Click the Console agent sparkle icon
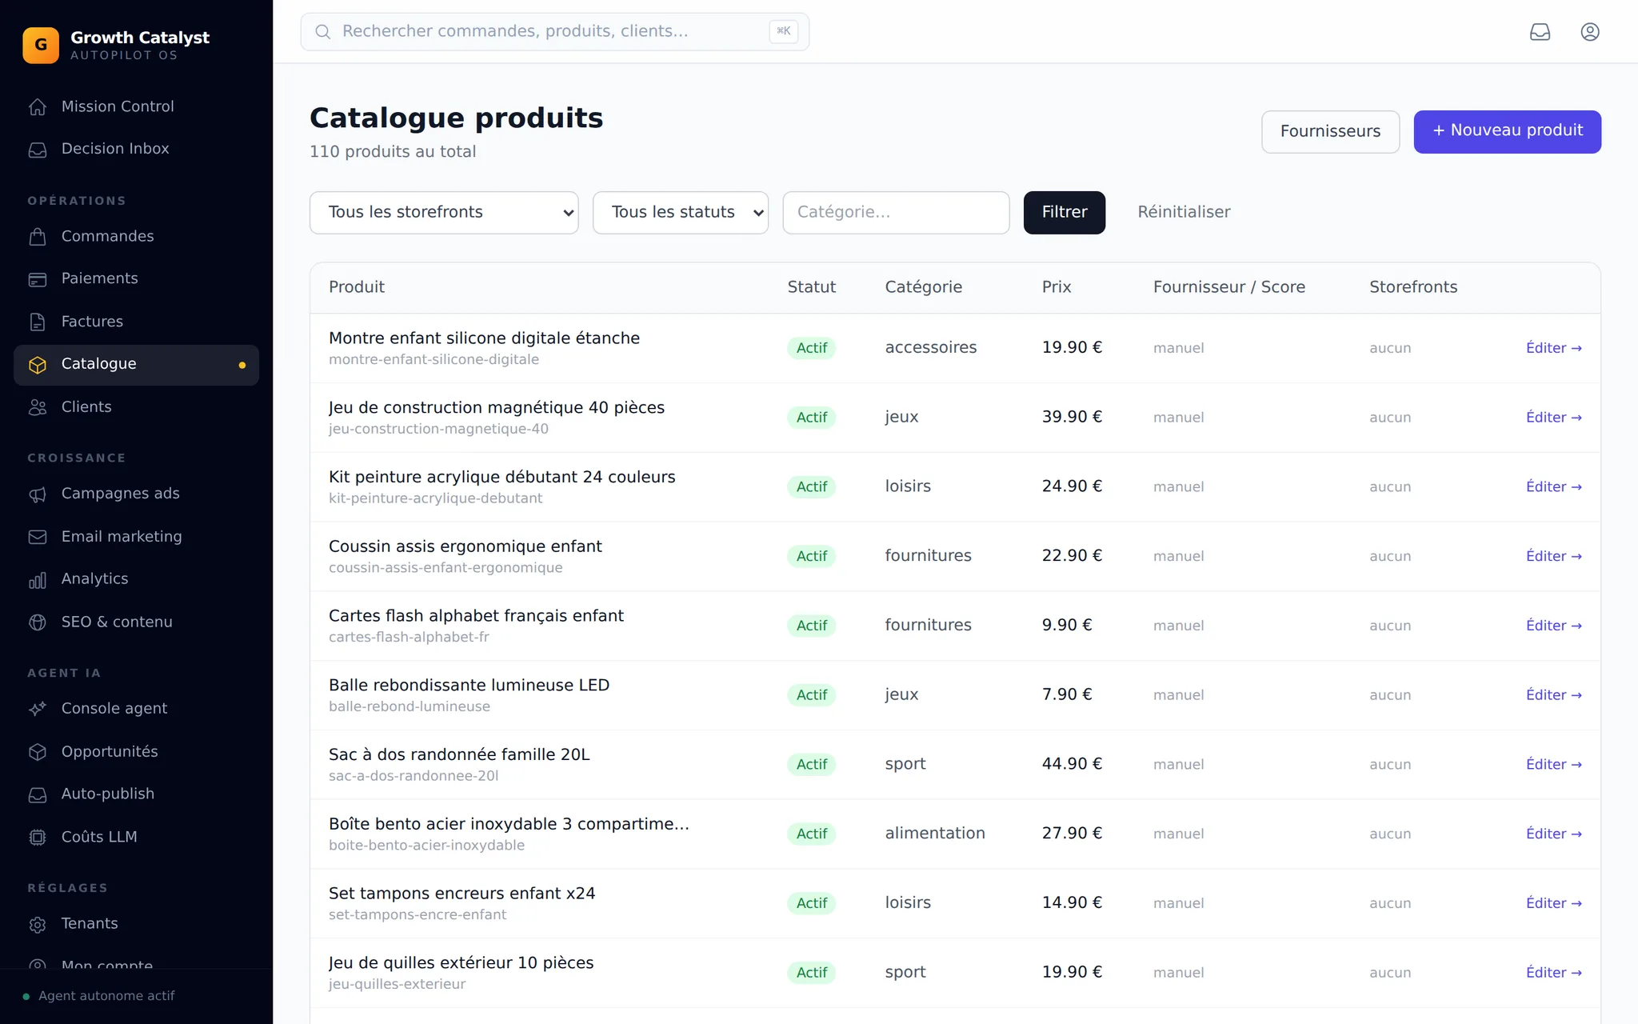Screen dimensions: 1638x1024 click(x=38, y=709)
